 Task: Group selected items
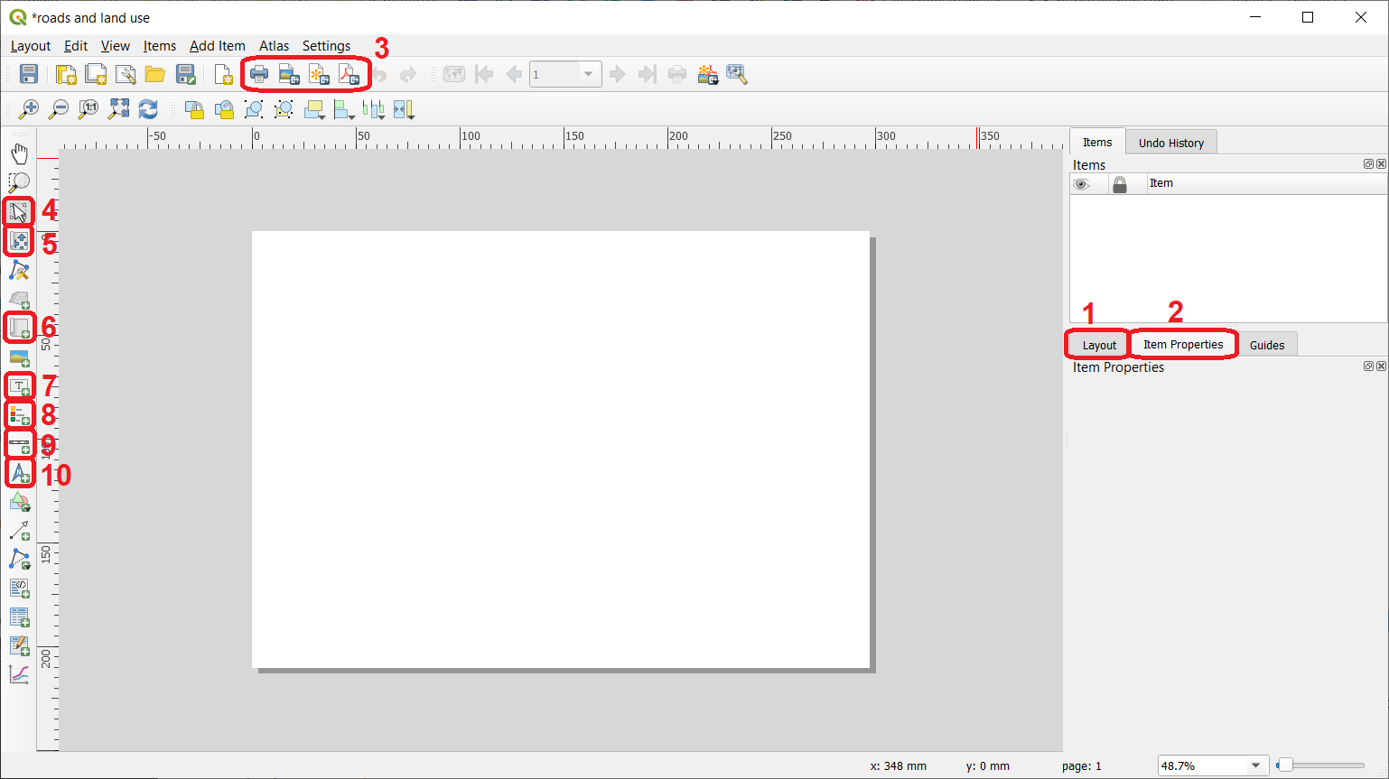(254, 109)
